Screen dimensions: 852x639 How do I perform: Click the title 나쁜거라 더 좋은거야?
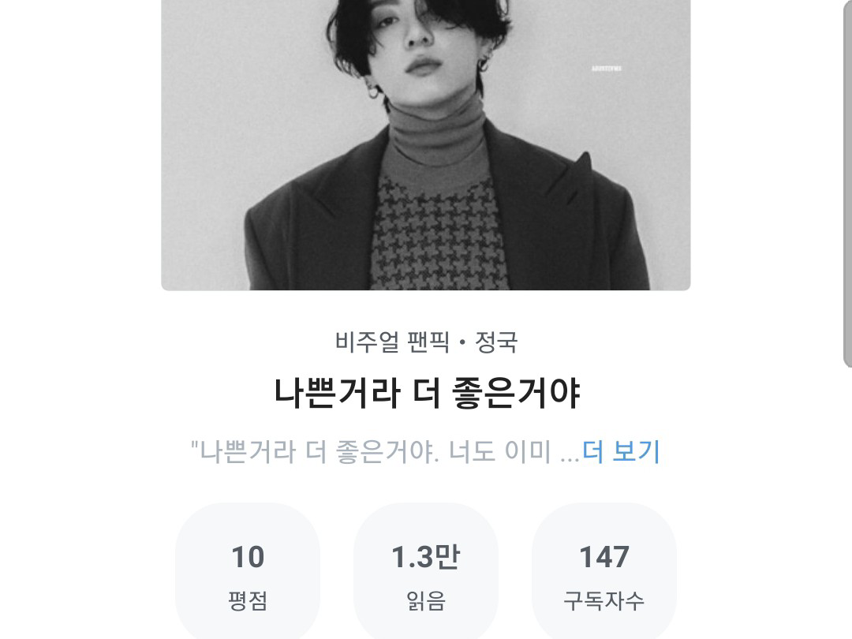pos(427,392)
